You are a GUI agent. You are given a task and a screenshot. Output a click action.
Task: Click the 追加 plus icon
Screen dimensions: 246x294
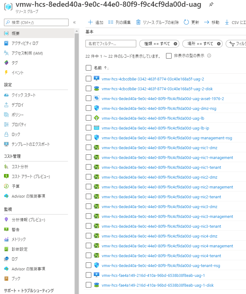(90, 22)
